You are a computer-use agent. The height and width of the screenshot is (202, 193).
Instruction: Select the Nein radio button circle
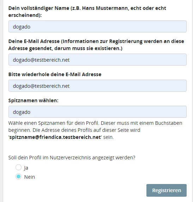coord(18,177)
